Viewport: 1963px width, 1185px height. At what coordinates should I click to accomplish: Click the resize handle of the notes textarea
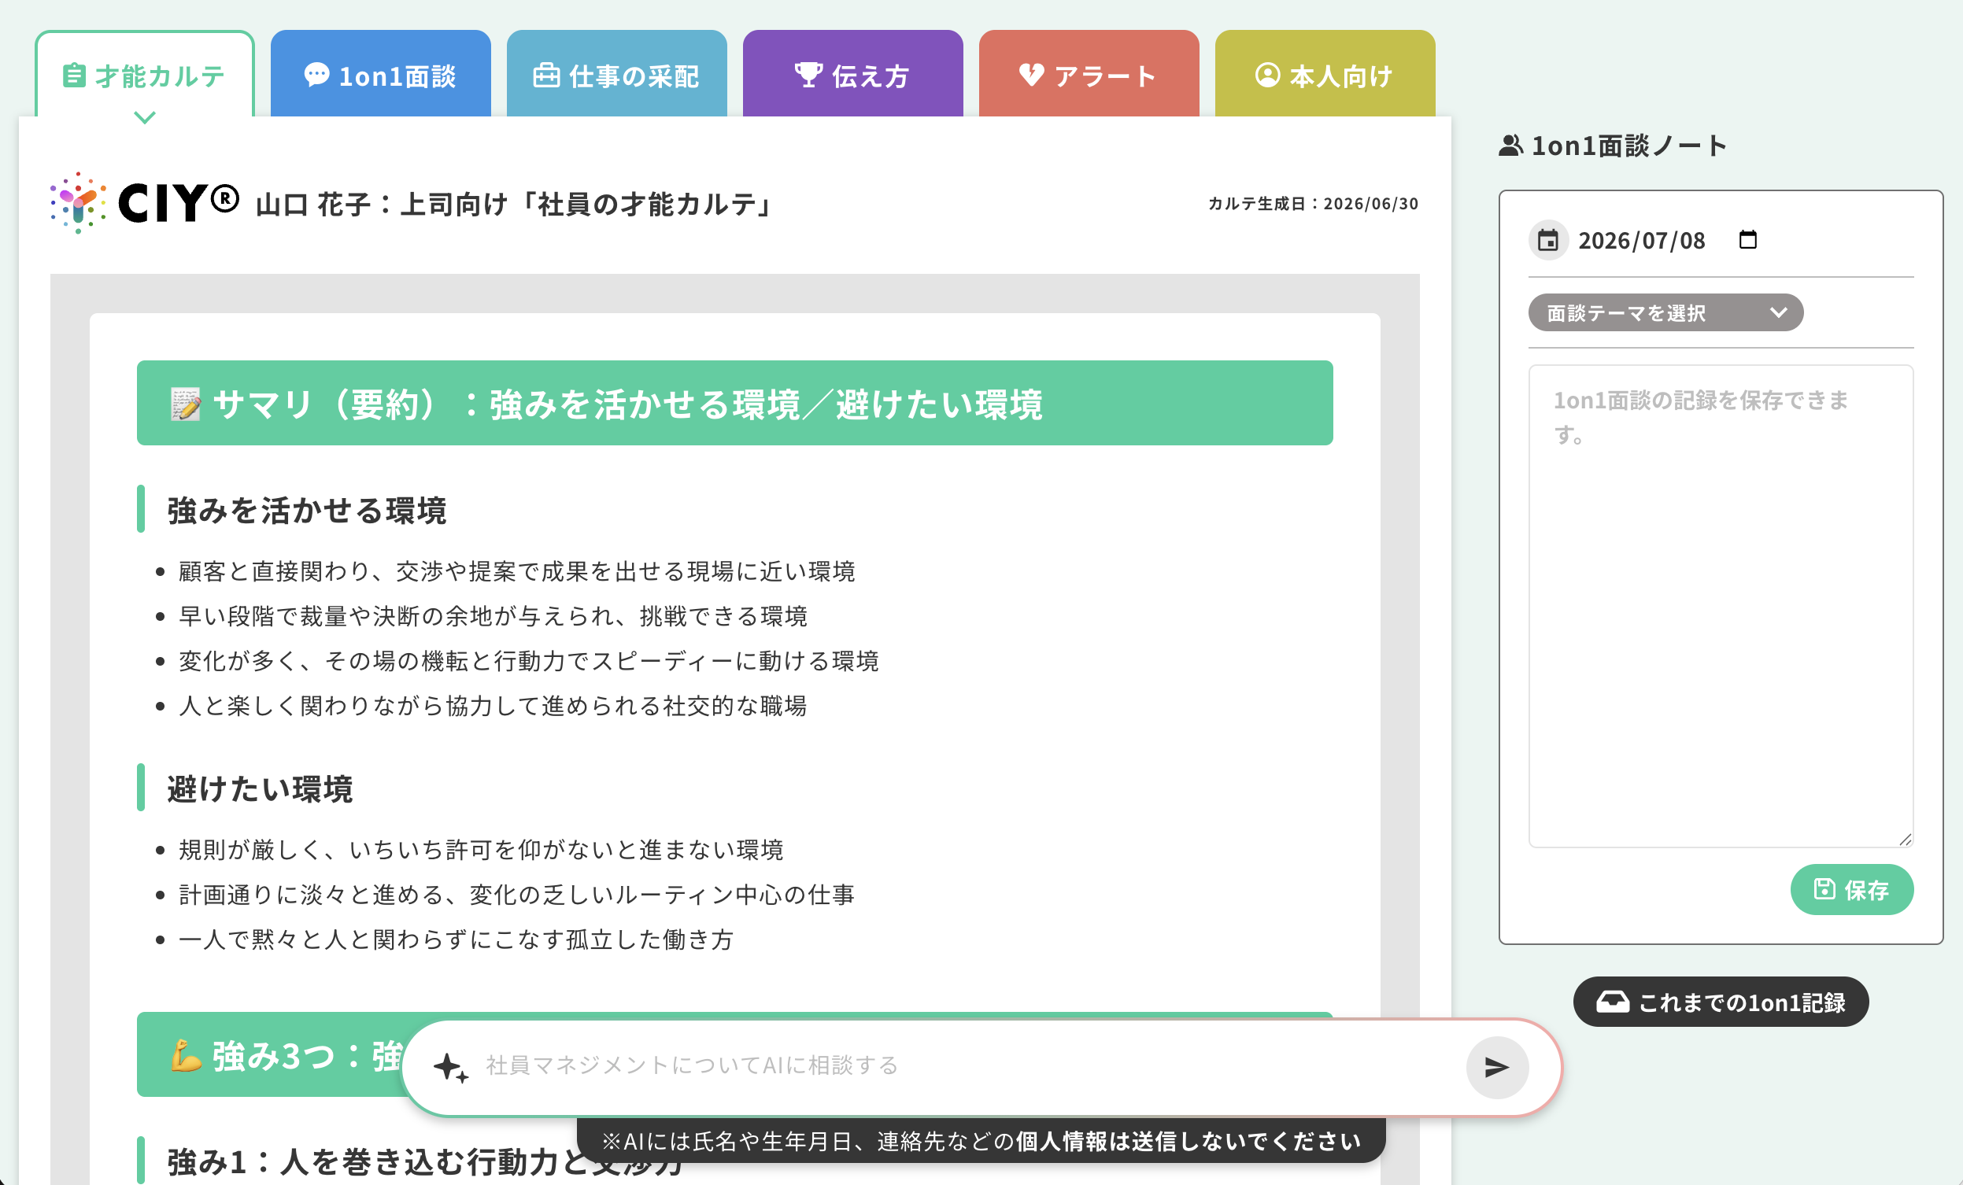[1905, 840]
